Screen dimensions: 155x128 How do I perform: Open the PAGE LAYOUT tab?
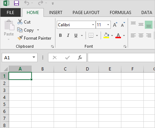[86, 13]
